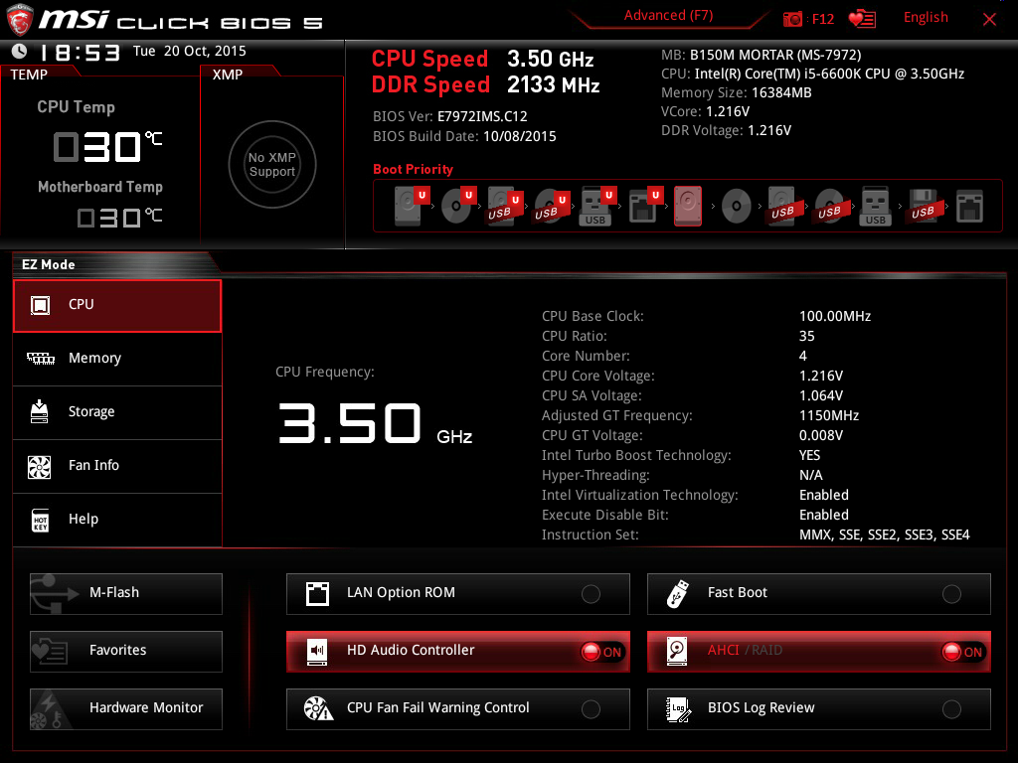The image size is (1018, 763).
Task: Open the M-Flash utility
Action: pos(126,594)
